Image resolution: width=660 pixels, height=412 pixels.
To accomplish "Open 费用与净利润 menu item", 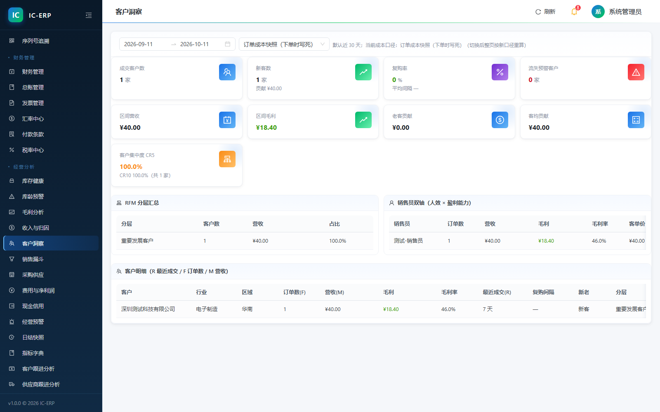I will pos(51,290).
